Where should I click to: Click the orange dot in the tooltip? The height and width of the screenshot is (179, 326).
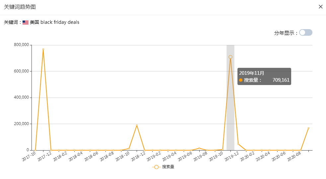pos(241,80)
